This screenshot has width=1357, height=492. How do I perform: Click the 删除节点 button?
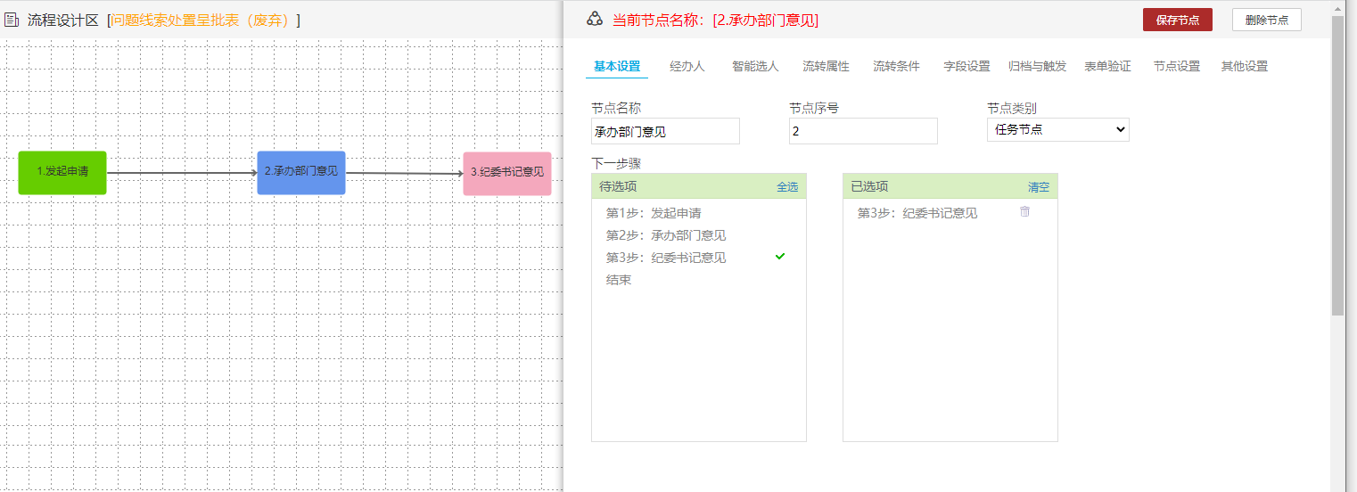[x=1266, y=20]
